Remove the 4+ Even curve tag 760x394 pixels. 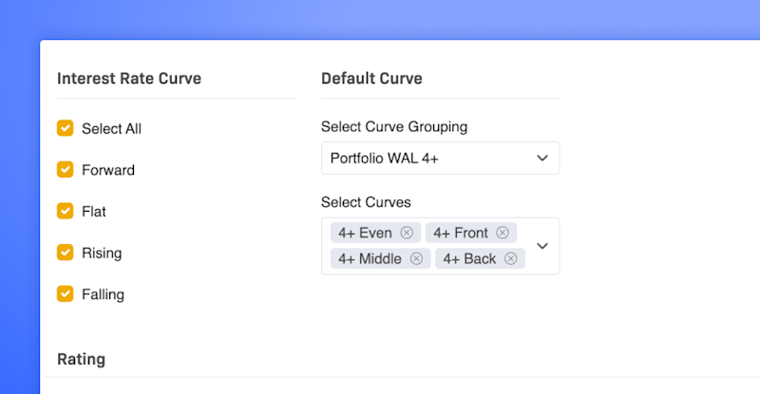click(407, 233)
